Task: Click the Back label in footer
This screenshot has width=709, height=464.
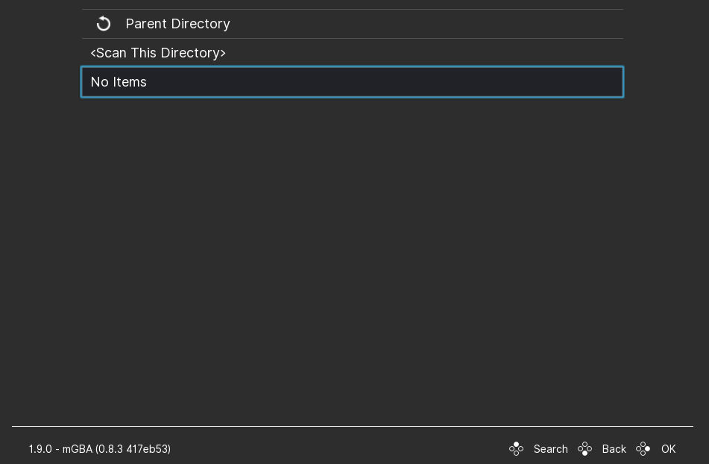Action: tap(614, 449)
